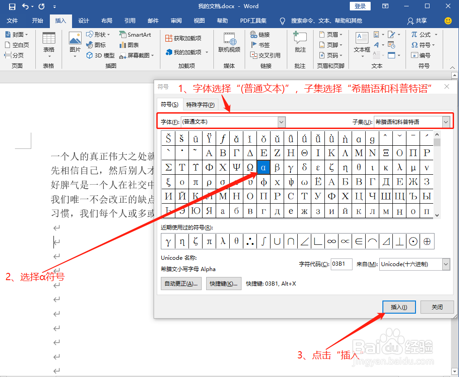Open the 表格 table insert button
The width and height of the screenshot is (459, 377).
[48, 45]
